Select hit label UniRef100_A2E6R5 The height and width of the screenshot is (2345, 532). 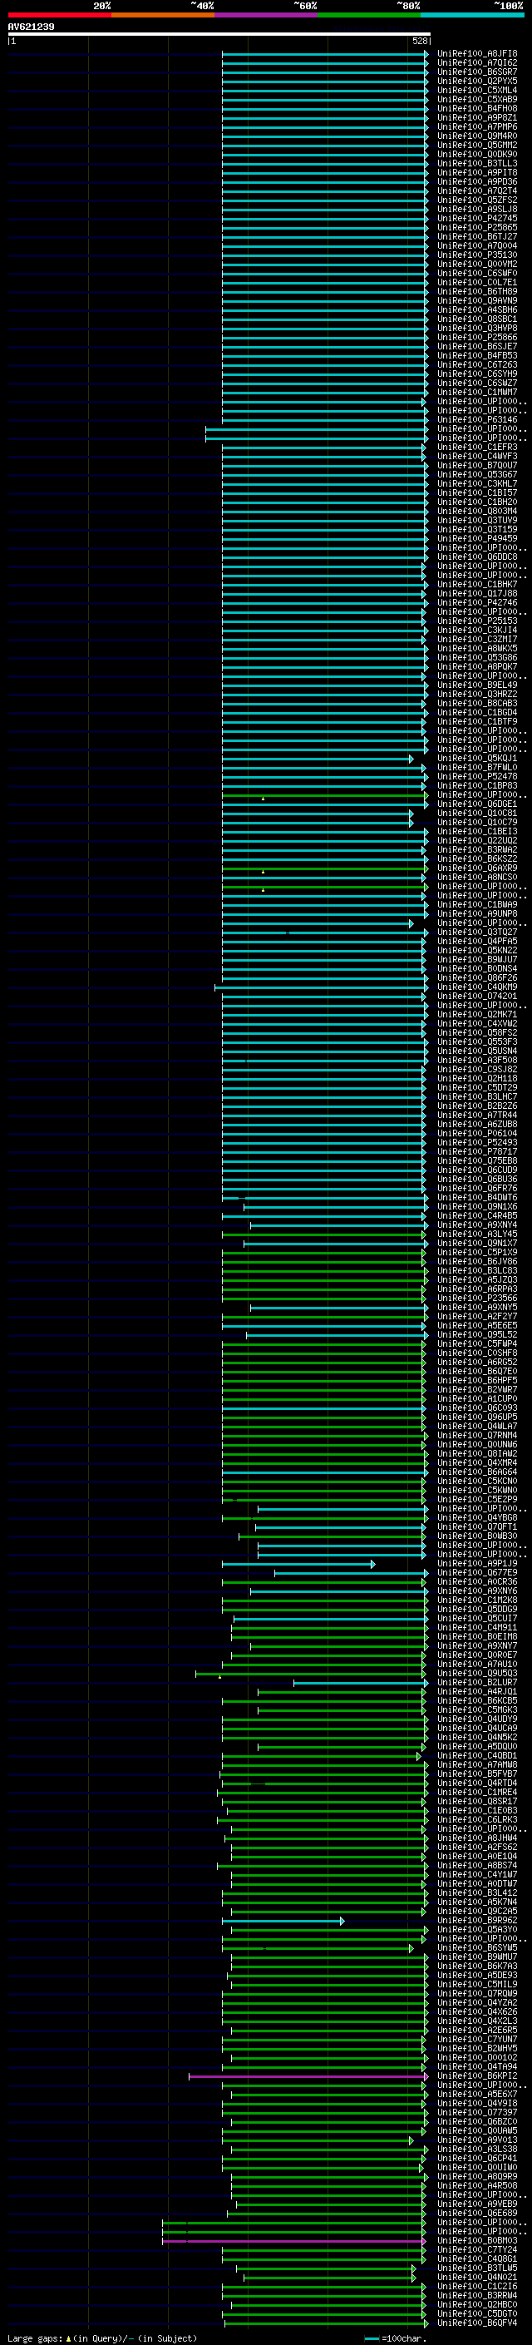click(477, 2030)
